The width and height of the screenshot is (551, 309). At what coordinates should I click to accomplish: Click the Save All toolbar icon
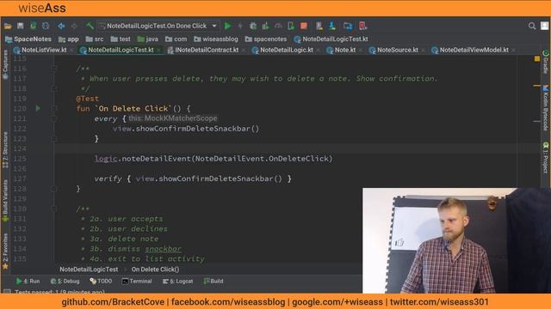21,26
